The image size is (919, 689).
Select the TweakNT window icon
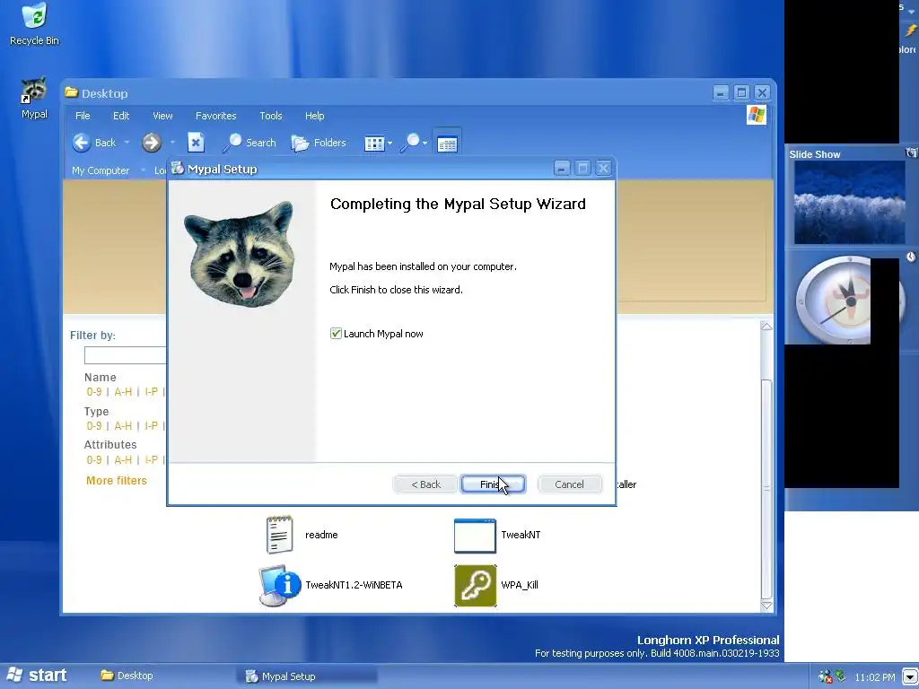(475, 536)
